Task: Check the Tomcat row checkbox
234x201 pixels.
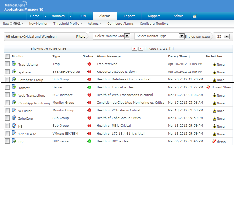Action: (x=7, y=87)
